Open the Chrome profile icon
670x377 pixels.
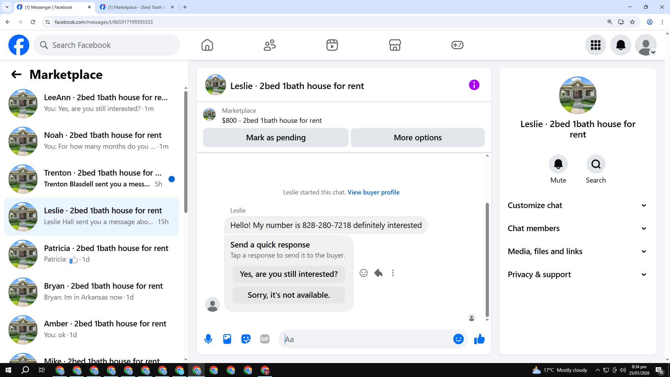[650, 22]
